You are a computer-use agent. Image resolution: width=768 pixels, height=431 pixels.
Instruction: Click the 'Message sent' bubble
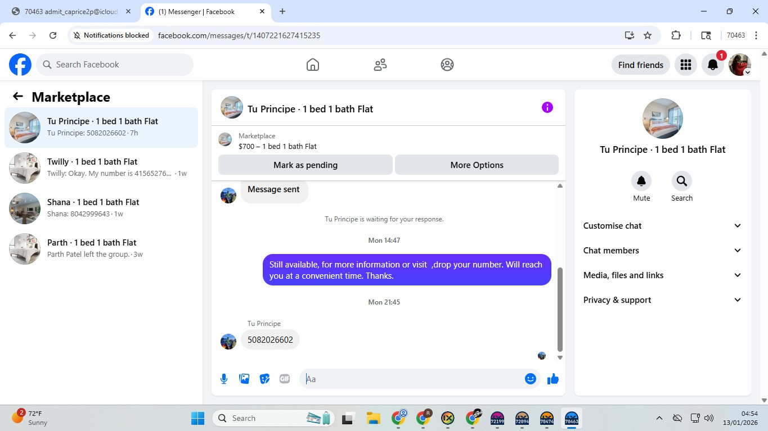(x=274, y=190)
